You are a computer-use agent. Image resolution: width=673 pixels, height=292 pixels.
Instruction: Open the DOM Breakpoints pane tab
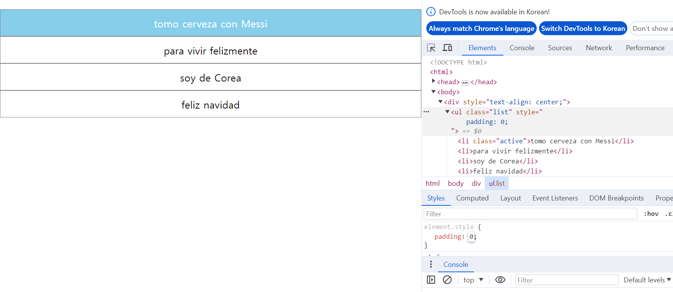(x=616, y=198)
